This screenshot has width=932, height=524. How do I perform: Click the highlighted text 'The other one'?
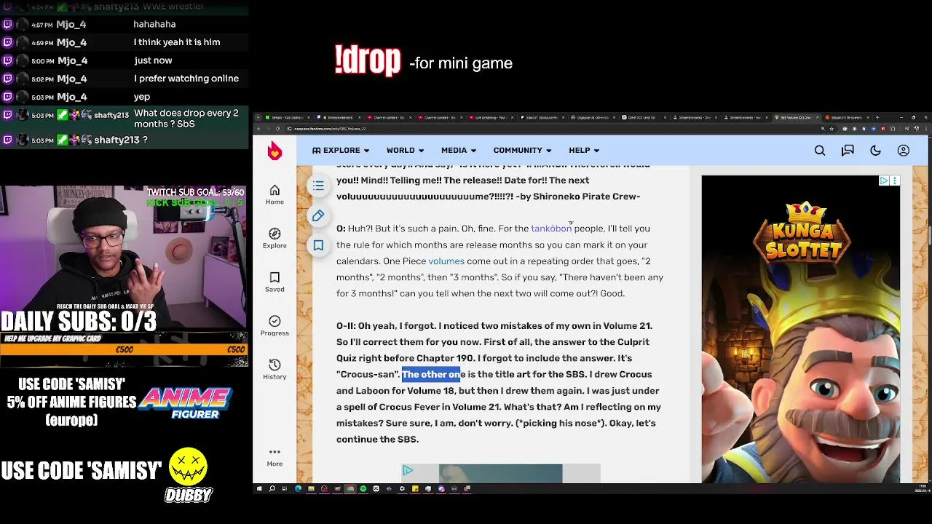(x=431, y=374)
